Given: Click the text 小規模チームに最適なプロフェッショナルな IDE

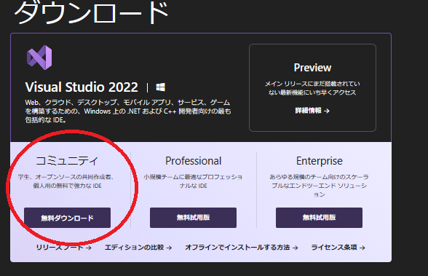Looking at the screenshot, I should (x=194, y=181).
